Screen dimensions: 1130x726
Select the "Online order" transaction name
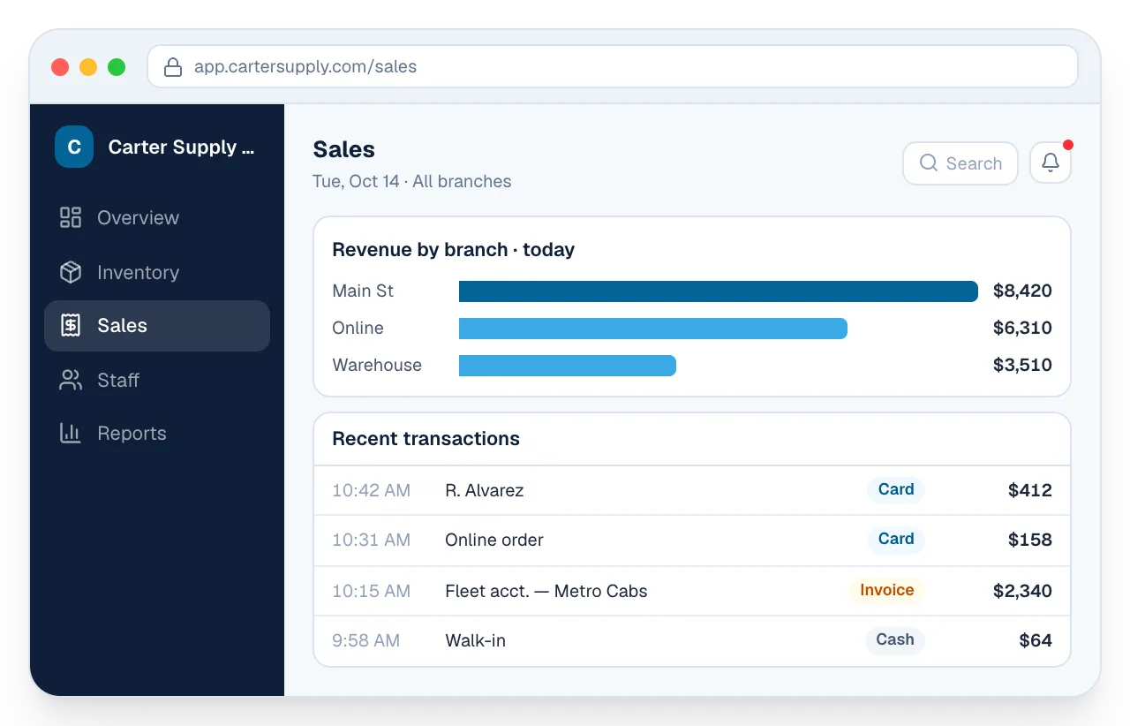494,541
